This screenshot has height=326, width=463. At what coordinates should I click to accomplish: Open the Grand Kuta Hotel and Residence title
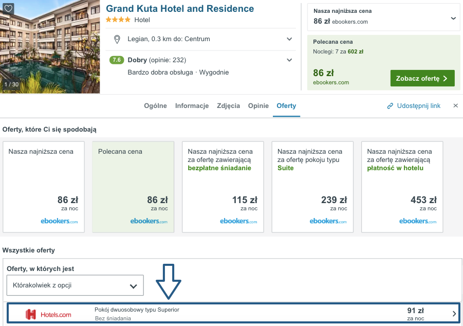pos(180,9)
